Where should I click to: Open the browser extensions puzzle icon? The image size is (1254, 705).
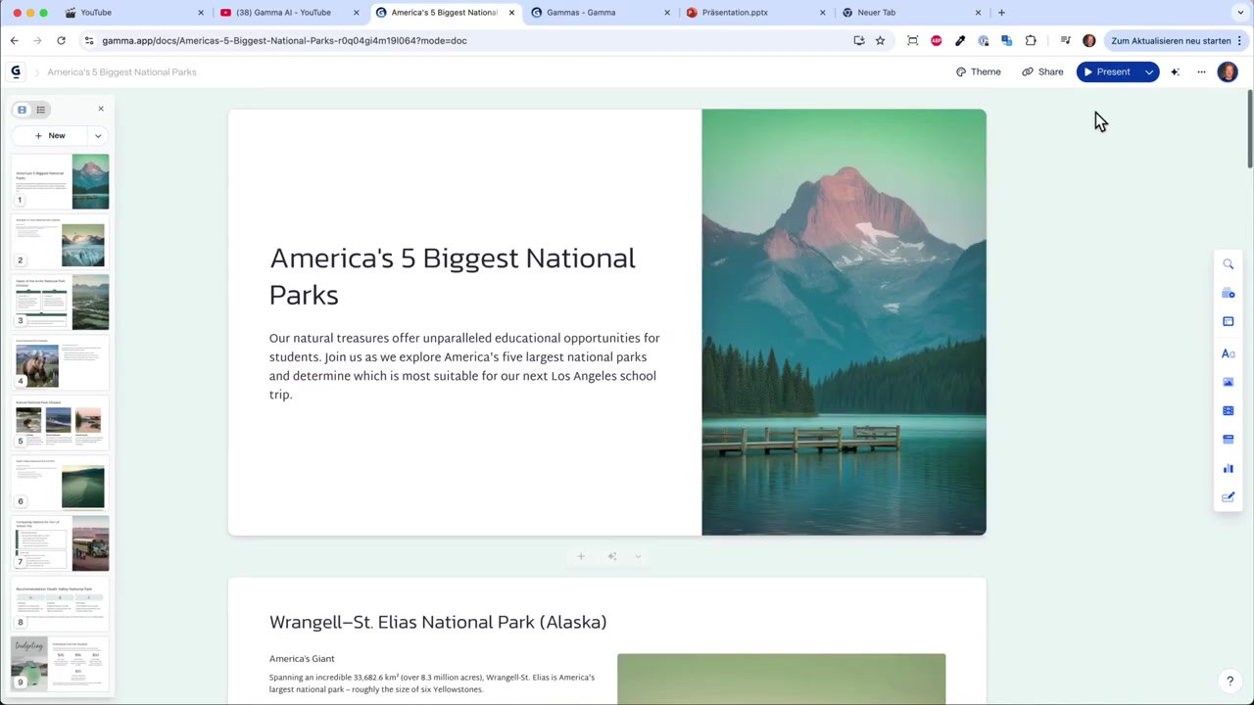point(1031,40)
